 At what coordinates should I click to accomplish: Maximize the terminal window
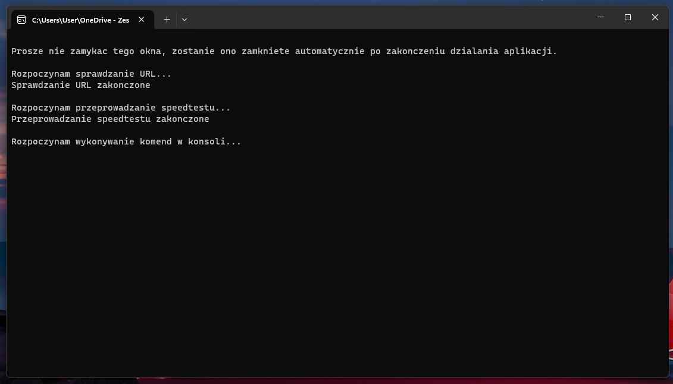coord(627,18)
